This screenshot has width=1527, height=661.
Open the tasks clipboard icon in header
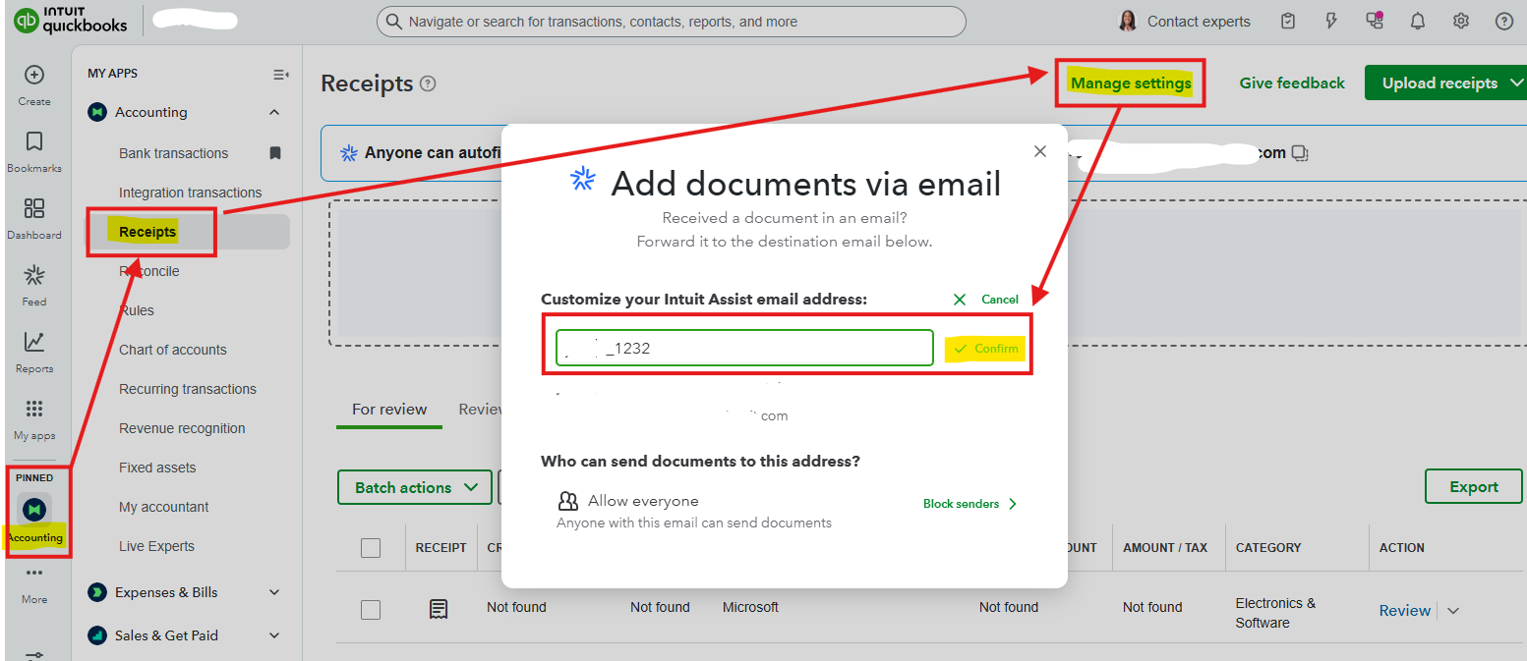click(x=1288, y=21)
